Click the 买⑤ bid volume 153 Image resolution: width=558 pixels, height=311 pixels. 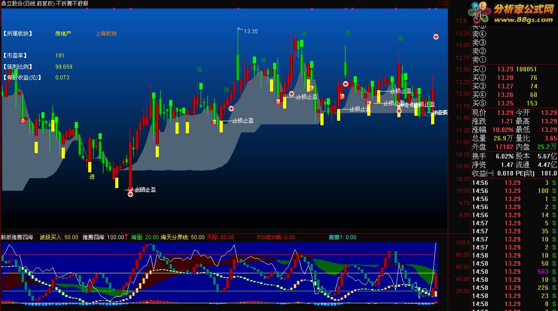(x=532, y=104)
